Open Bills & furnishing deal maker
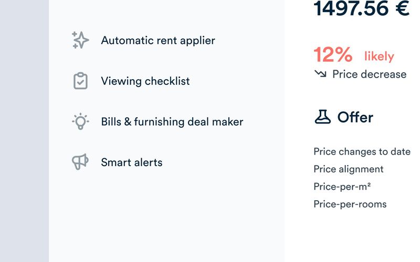 172,122
